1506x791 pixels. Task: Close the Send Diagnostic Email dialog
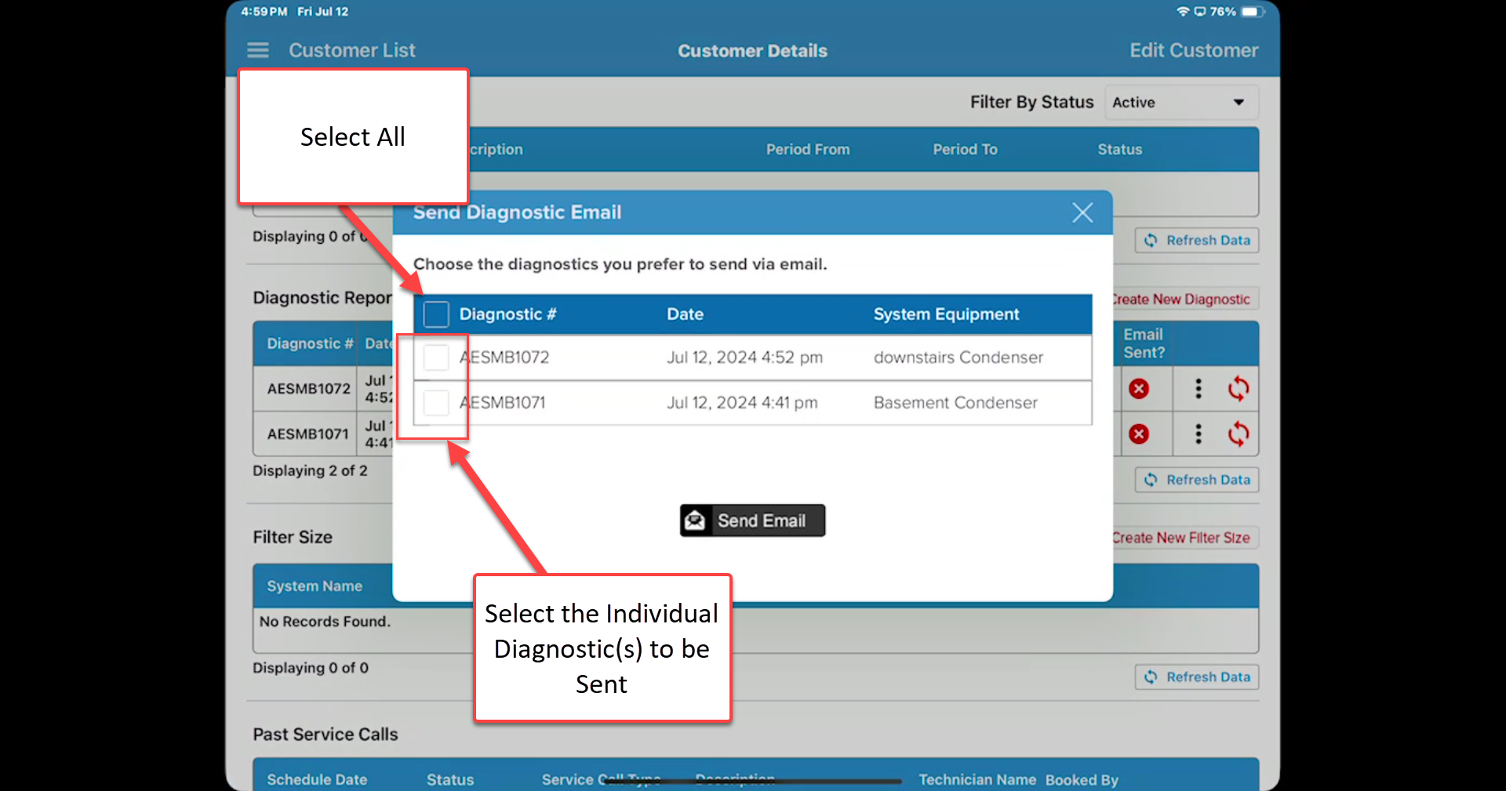1082,212
